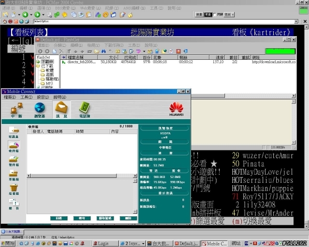
Task: Switch to Default.j... FlashGet taskbar button
Action: (187, 244)
